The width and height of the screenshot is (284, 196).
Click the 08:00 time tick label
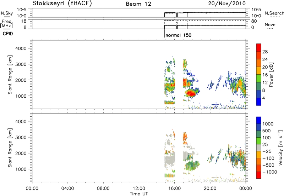(x=103, y=189)
